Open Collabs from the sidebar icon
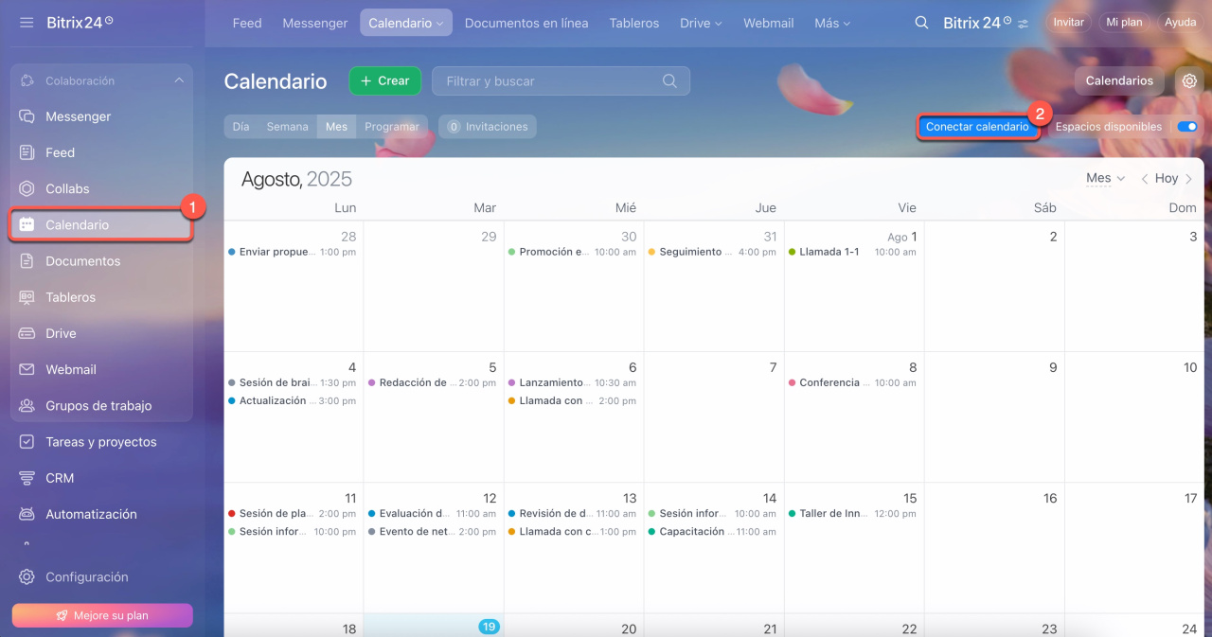 (27, 188)
